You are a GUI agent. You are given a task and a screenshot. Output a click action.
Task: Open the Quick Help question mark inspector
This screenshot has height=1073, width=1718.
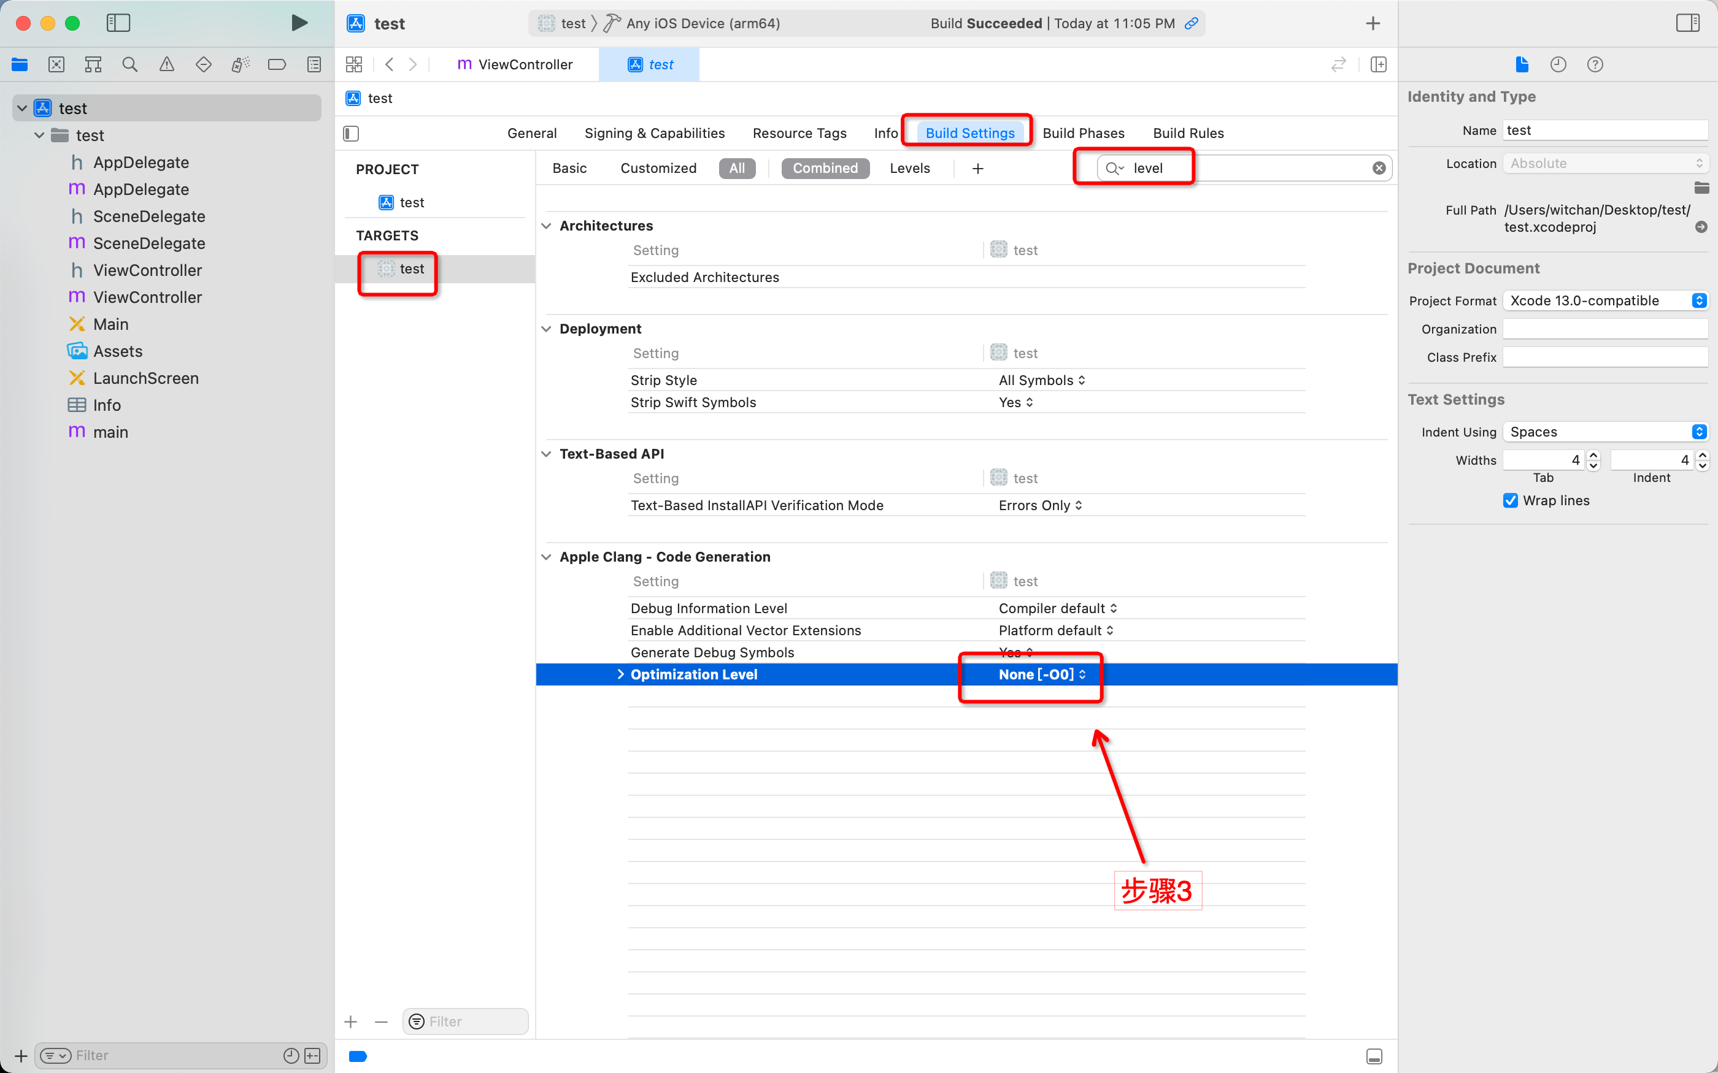[1595, 64]
